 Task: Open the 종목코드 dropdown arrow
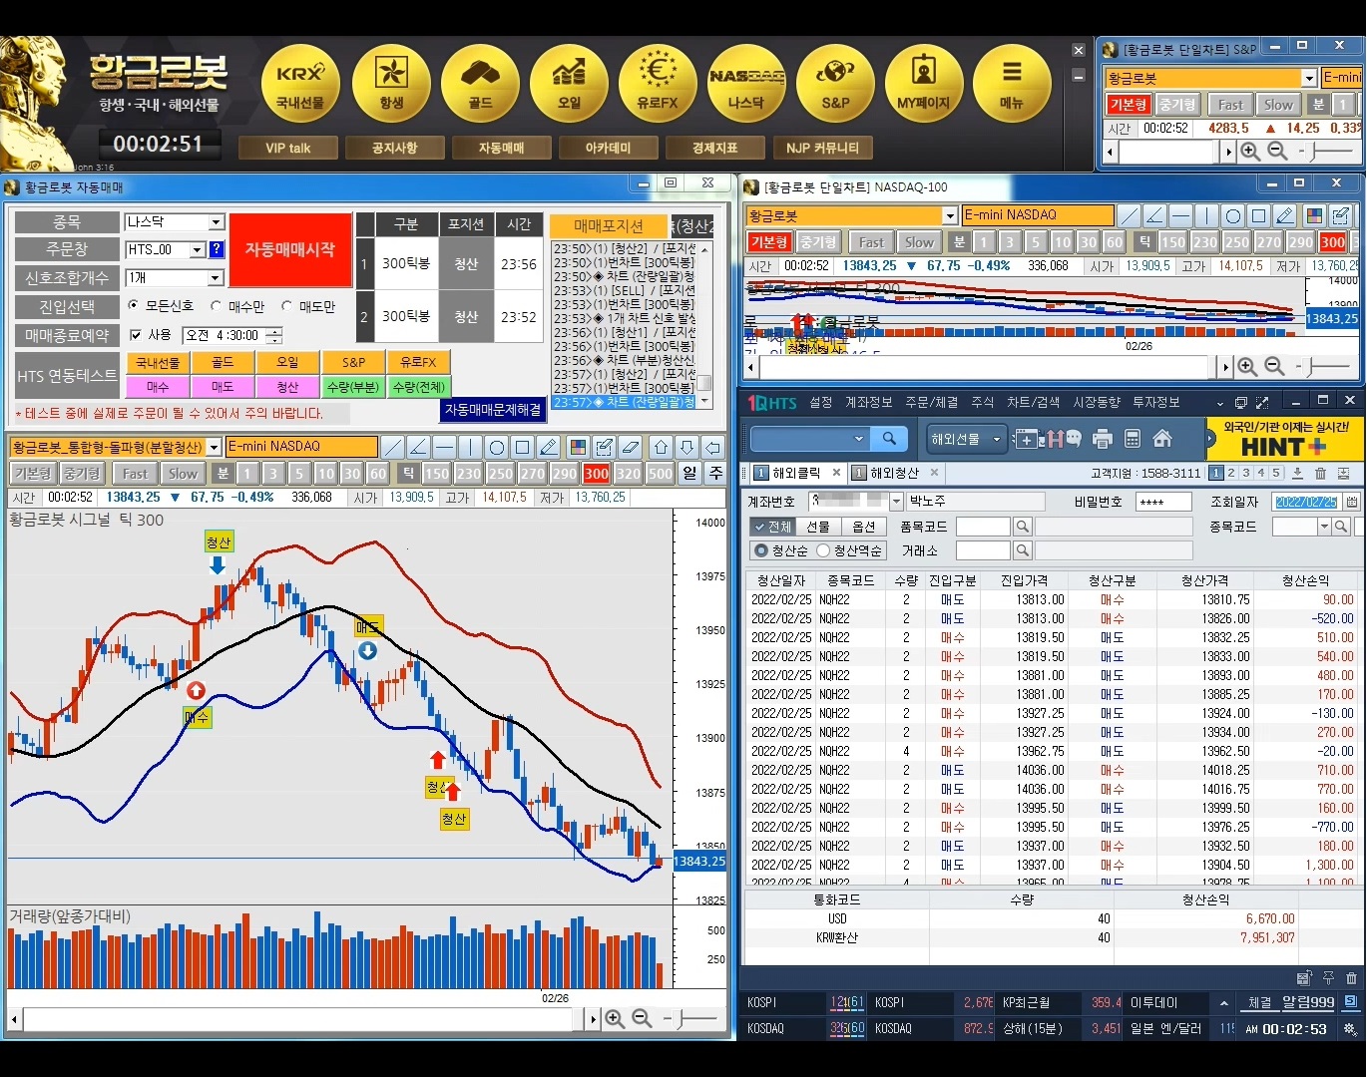click(1324, 527)
